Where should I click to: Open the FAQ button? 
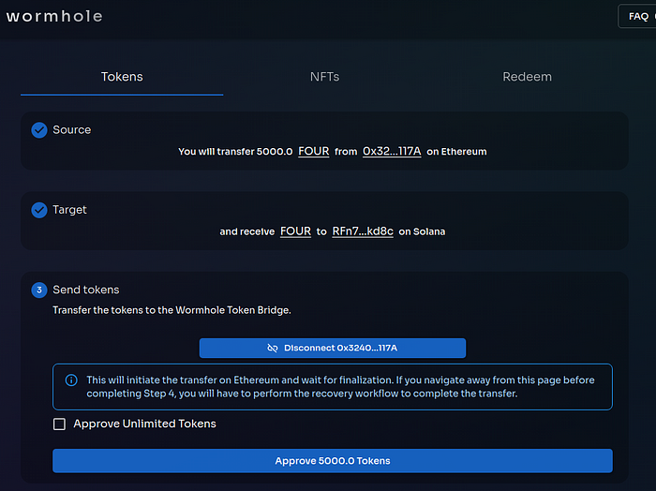pos(638,16)
